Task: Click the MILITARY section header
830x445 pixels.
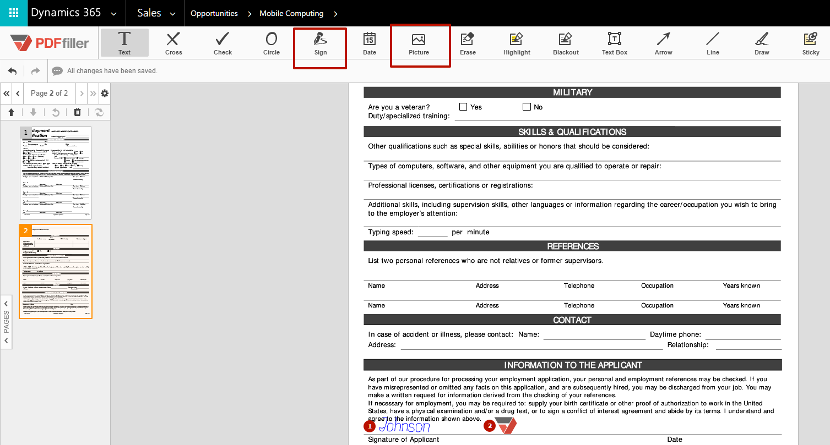Action: pos(572,92)
